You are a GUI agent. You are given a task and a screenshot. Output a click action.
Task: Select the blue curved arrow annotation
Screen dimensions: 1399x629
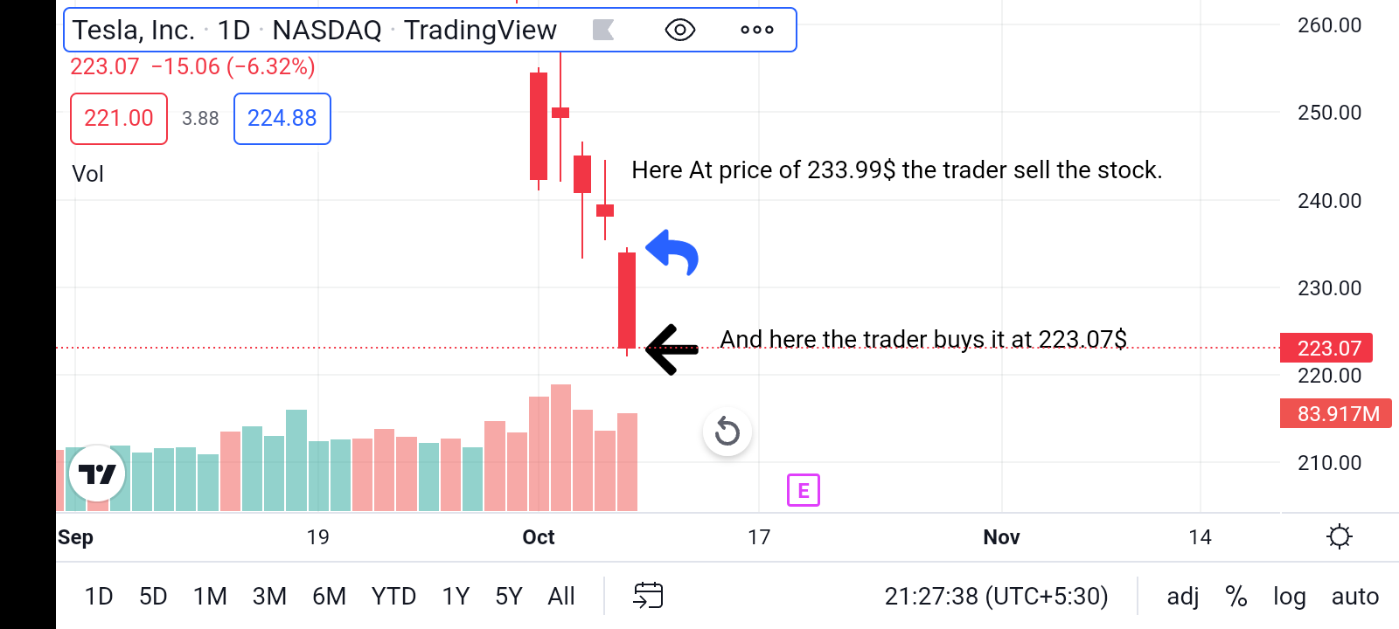pyautogui.click(x=672, y=252)
